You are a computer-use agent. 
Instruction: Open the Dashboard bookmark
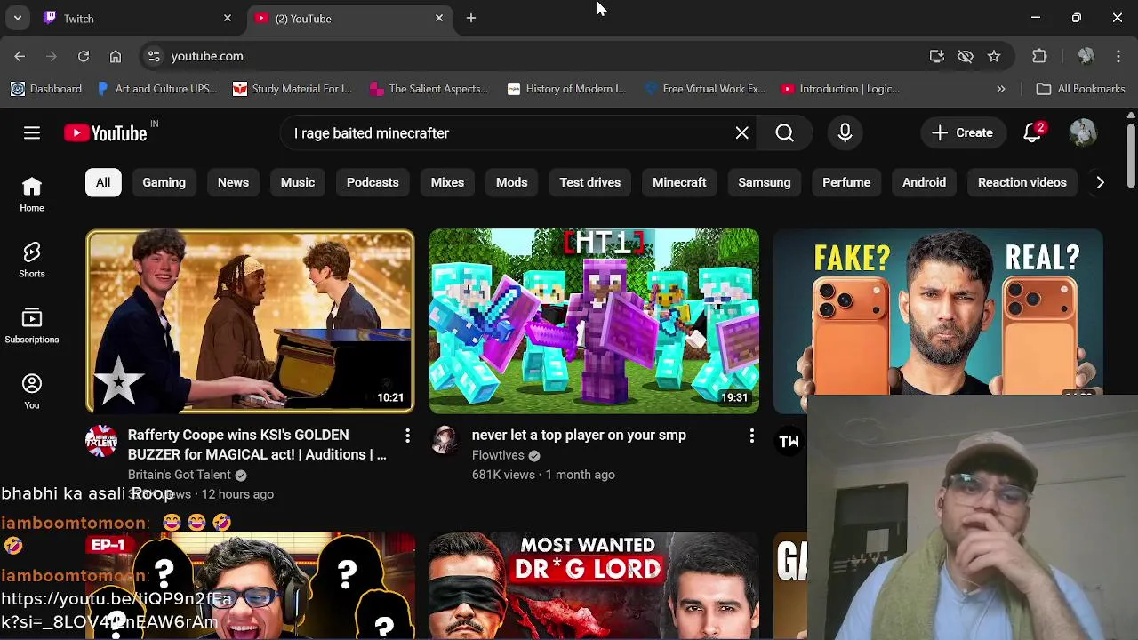[46, 89]
